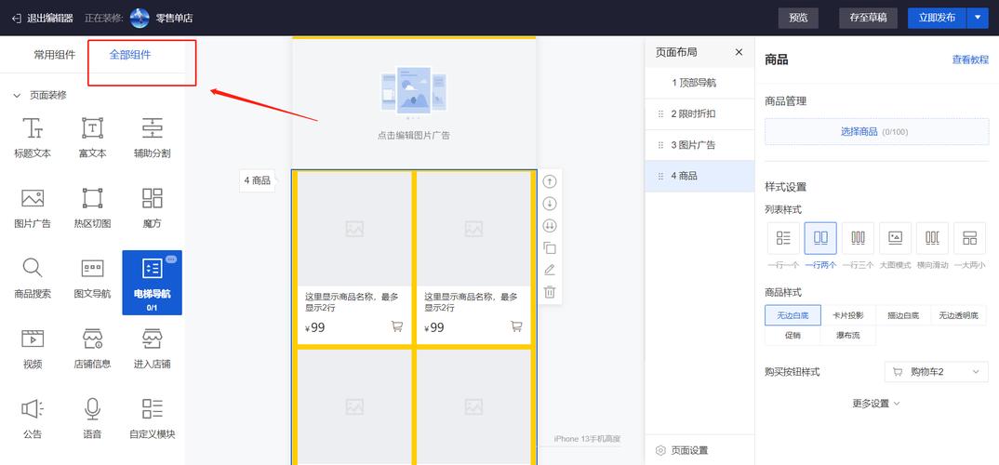This screenshot has width=999, height=465.
Task: Duplicate the 商品 module
Action: 549,248
